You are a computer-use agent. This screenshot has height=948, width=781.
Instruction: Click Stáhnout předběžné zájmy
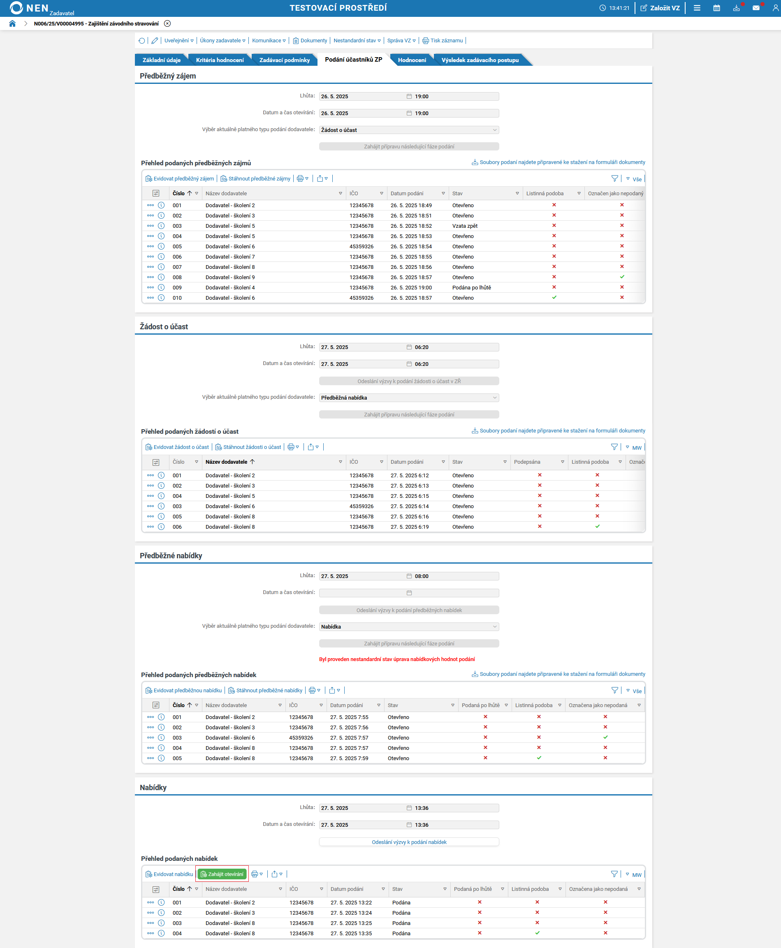[255, 178]
